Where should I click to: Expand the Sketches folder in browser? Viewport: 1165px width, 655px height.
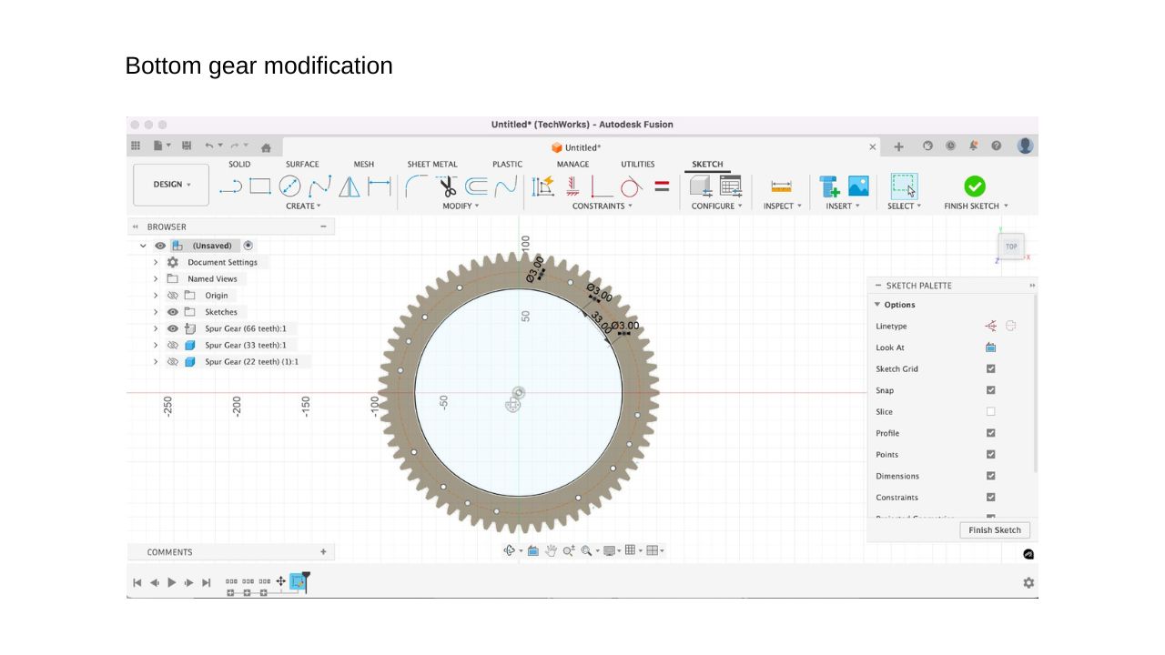(156, 312)
